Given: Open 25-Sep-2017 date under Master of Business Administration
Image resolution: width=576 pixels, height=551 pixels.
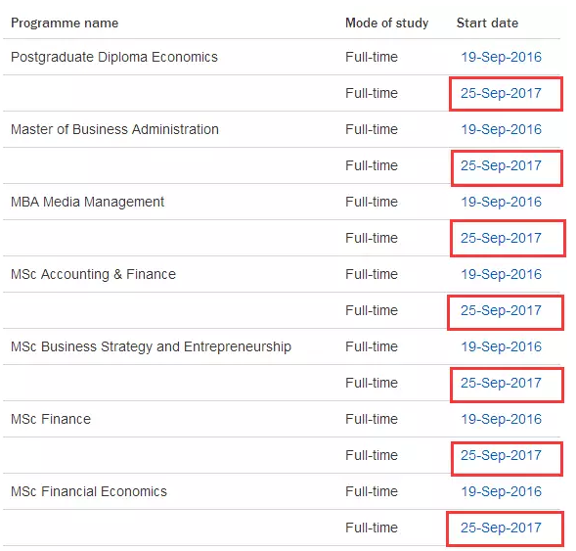Looking at the screenshot, I should point(501,165).
